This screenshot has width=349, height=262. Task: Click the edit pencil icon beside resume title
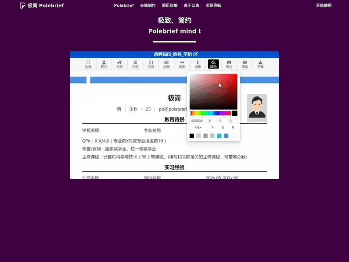point(195,54)
